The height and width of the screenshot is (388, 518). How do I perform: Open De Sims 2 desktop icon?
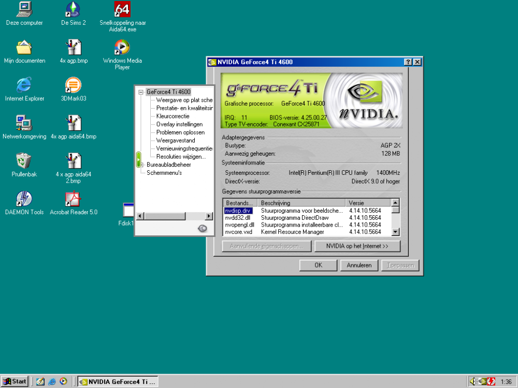73,10
